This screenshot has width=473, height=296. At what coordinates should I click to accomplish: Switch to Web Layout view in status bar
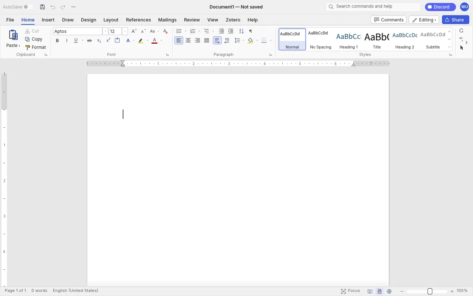[389, 292]
